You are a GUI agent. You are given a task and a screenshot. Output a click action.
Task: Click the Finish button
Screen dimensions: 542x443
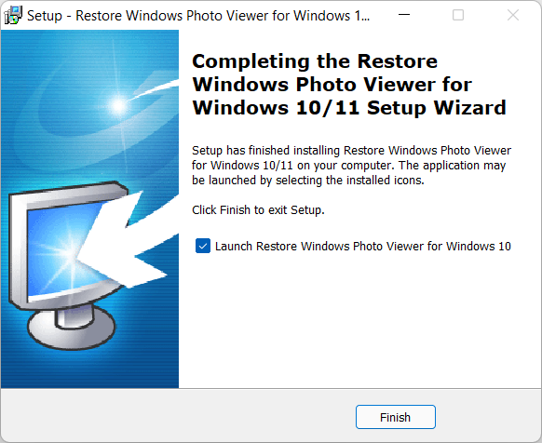pyautogui.click(x=396, y=417)
